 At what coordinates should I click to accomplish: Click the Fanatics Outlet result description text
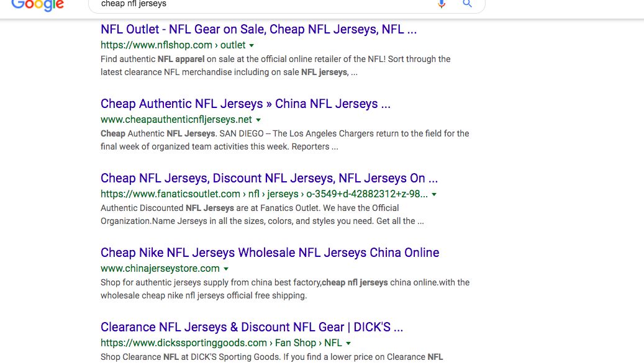tap(262, 215)
